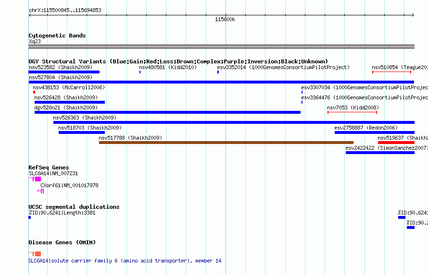
Task: Click the chrX:115500845..115694853 coordinates text
Action: click(x=65, y=10)
